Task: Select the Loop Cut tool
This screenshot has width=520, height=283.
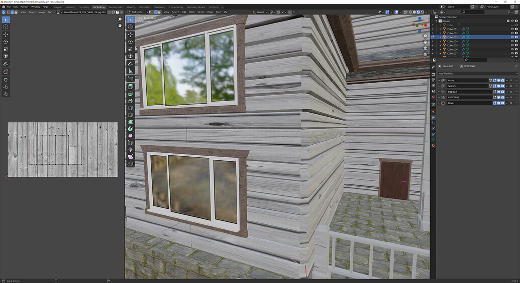Action: point(130,108)
